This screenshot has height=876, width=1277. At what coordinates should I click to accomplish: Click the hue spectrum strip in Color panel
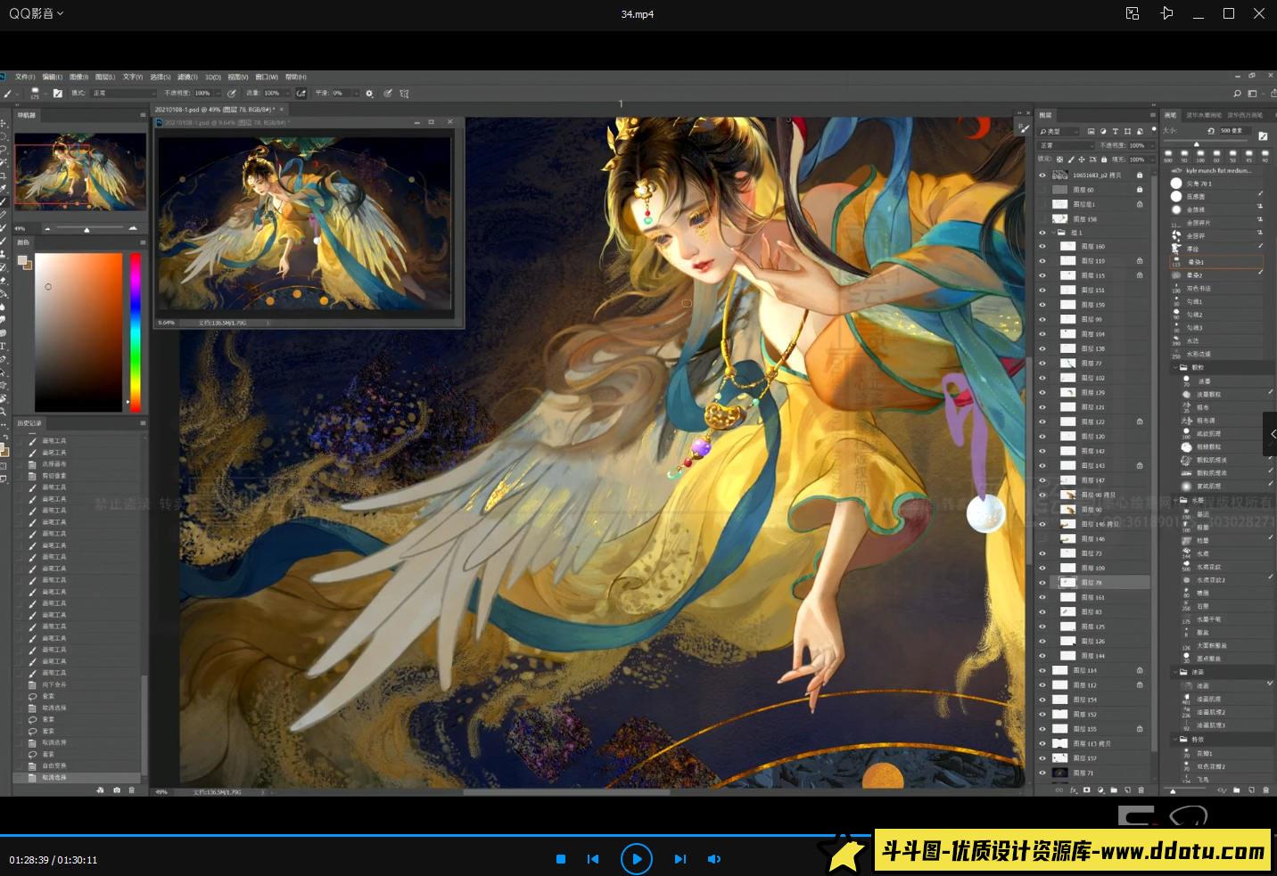[x=136, y=332]
